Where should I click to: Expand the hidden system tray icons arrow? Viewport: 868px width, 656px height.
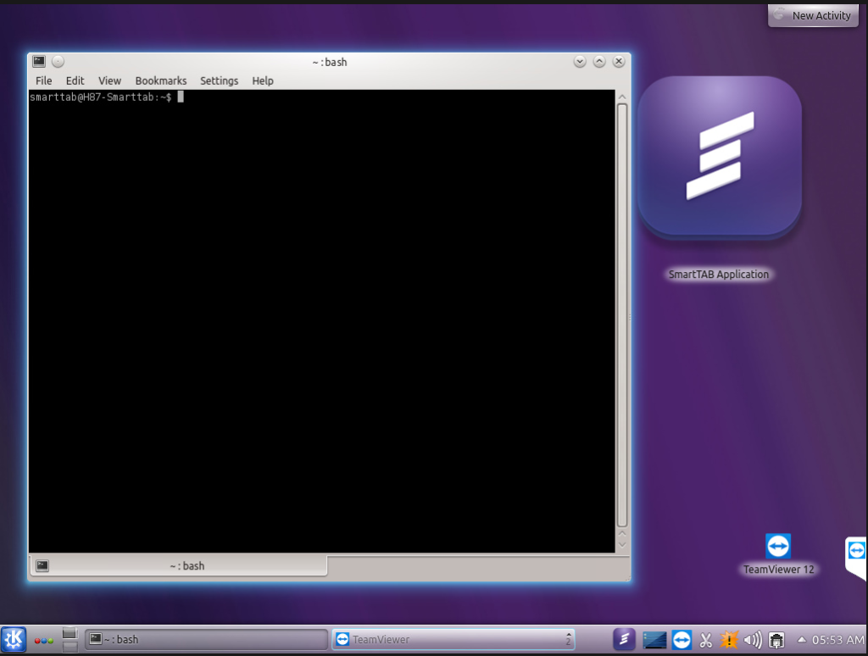(x=802, y=640)
